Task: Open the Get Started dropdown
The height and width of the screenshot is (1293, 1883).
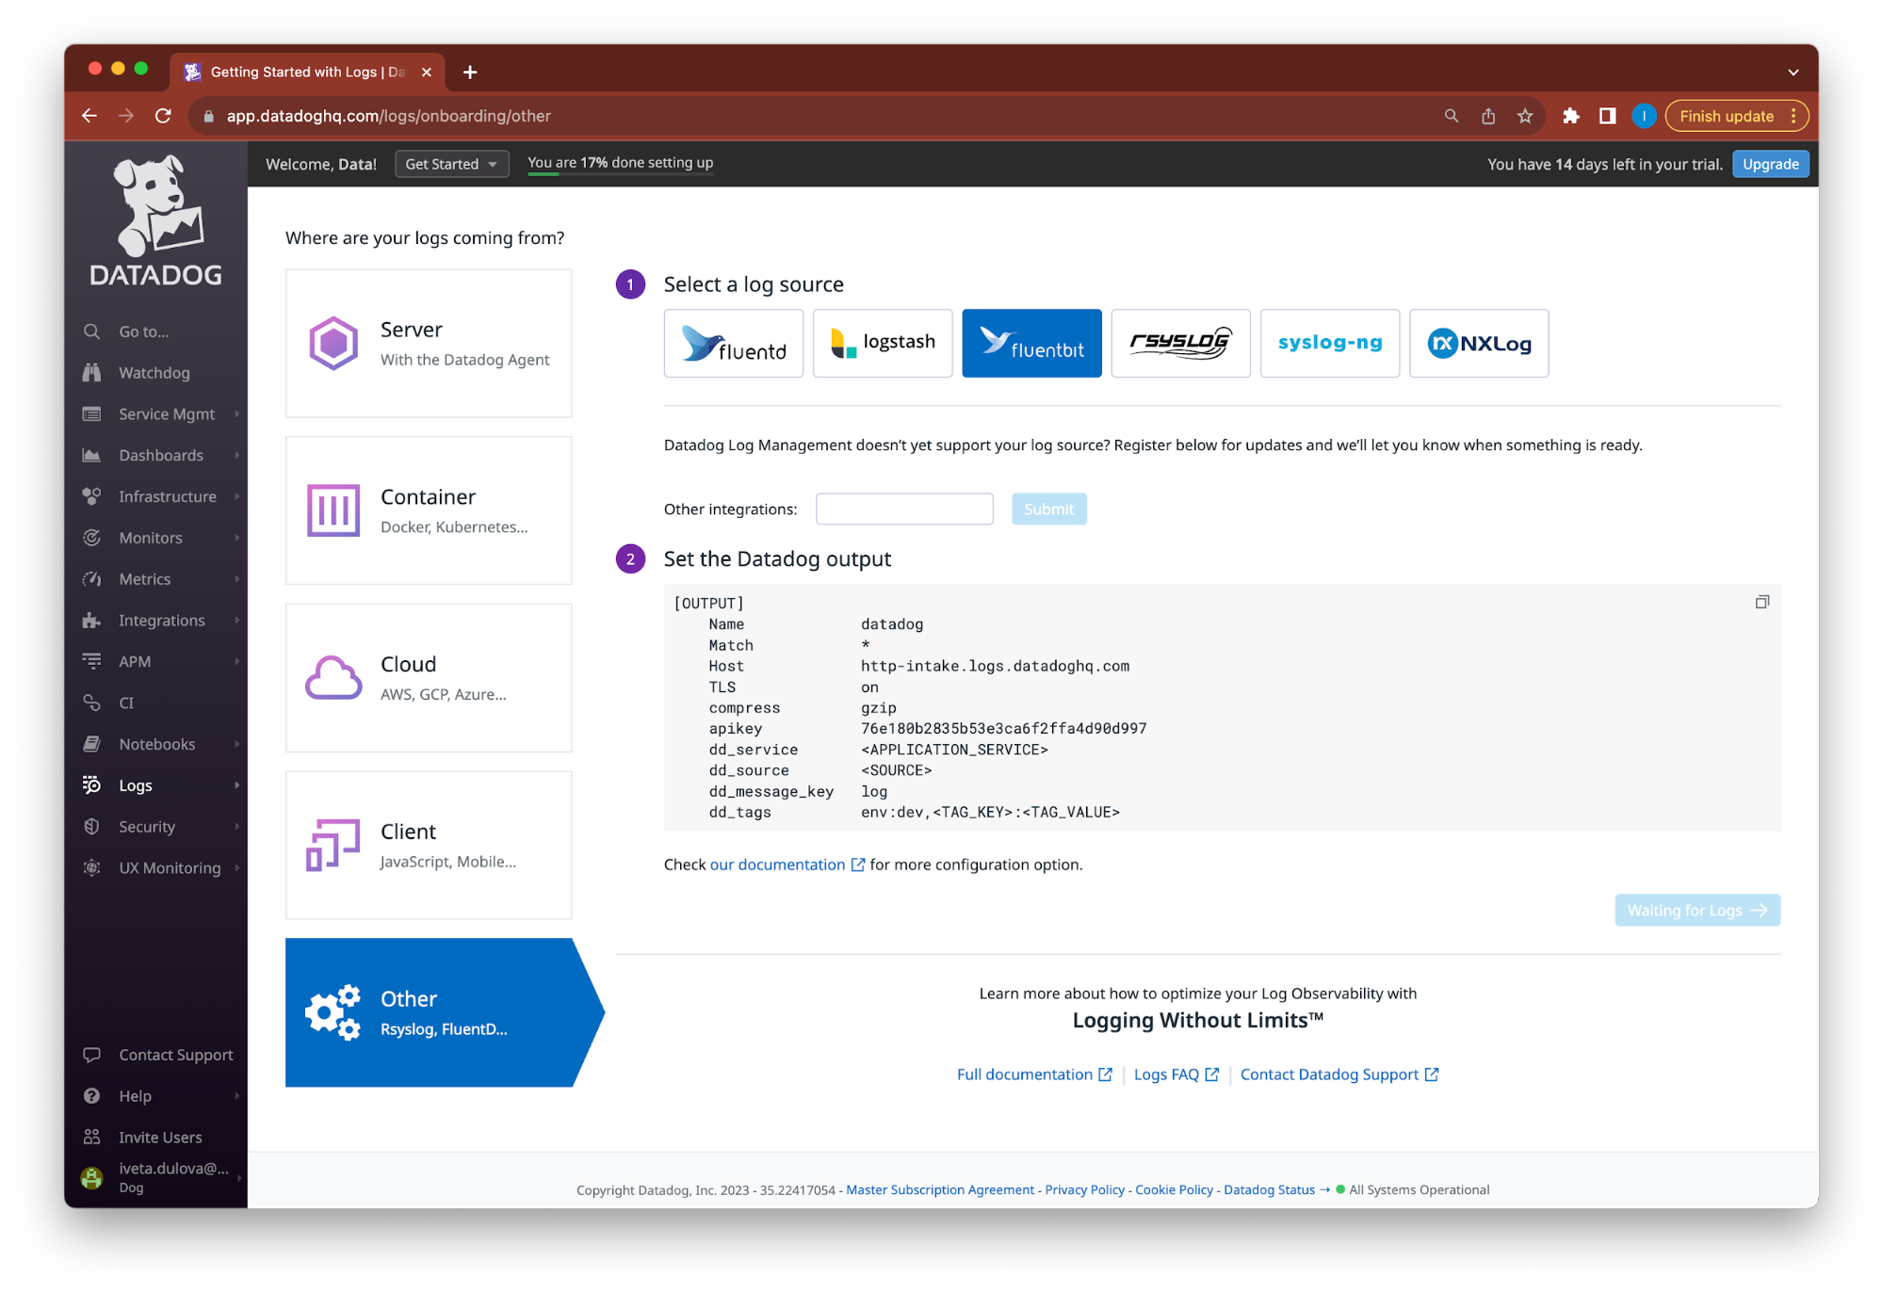Action: point(451,163)
